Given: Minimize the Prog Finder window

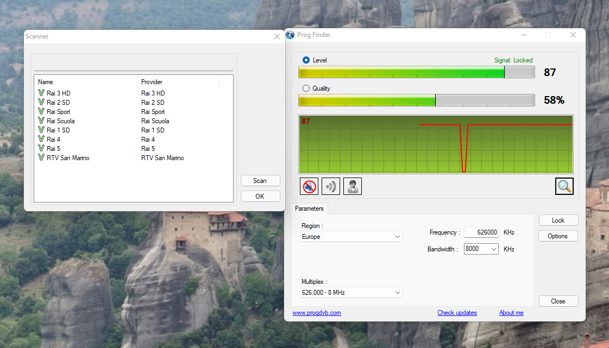Looking at the screenshot, I should pos(524,35).
